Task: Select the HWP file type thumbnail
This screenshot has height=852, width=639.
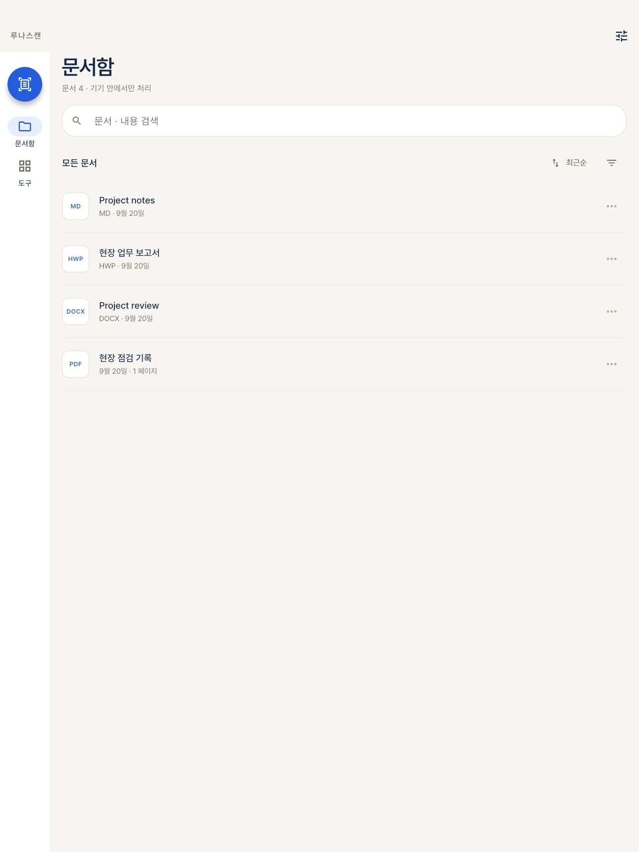Action: click(x=76, y=259)
